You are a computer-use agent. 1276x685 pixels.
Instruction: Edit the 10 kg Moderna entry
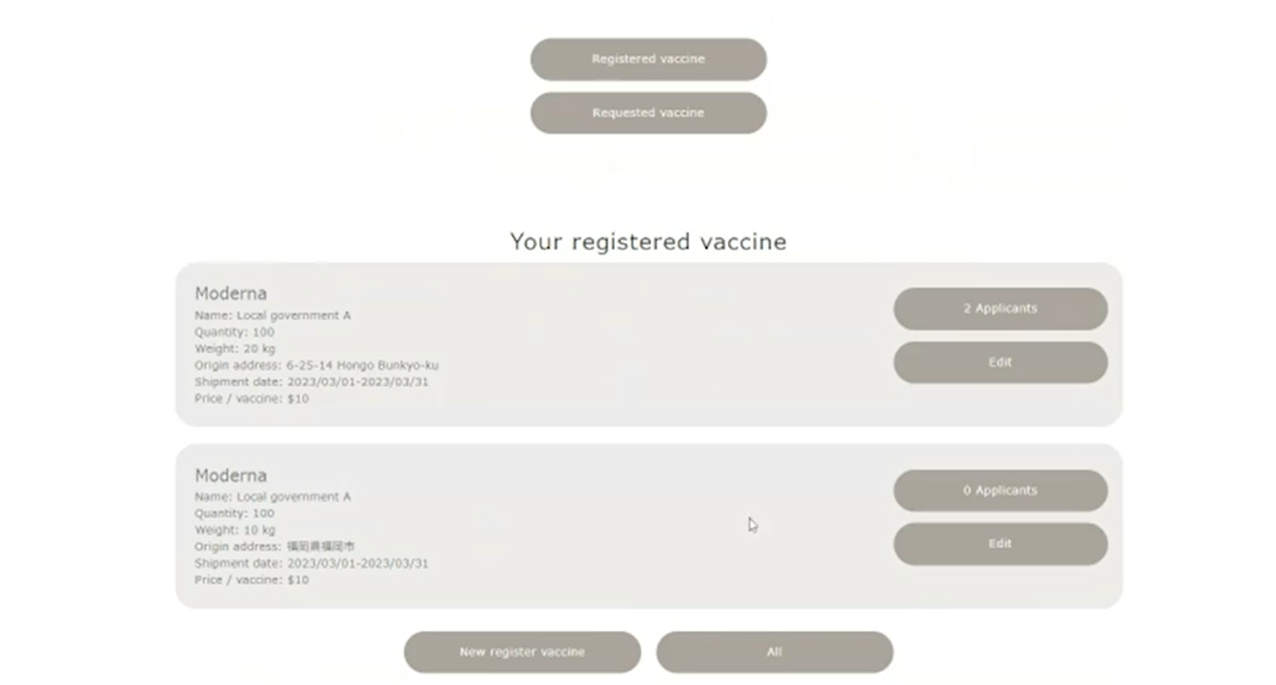click(1000, 544)
